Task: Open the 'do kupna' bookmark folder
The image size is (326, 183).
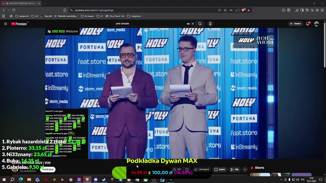Action: click(x=87, y=16)
